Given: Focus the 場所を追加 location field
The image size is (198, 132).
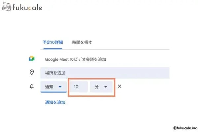Looking at the screenshot, I should pos(105,73).
